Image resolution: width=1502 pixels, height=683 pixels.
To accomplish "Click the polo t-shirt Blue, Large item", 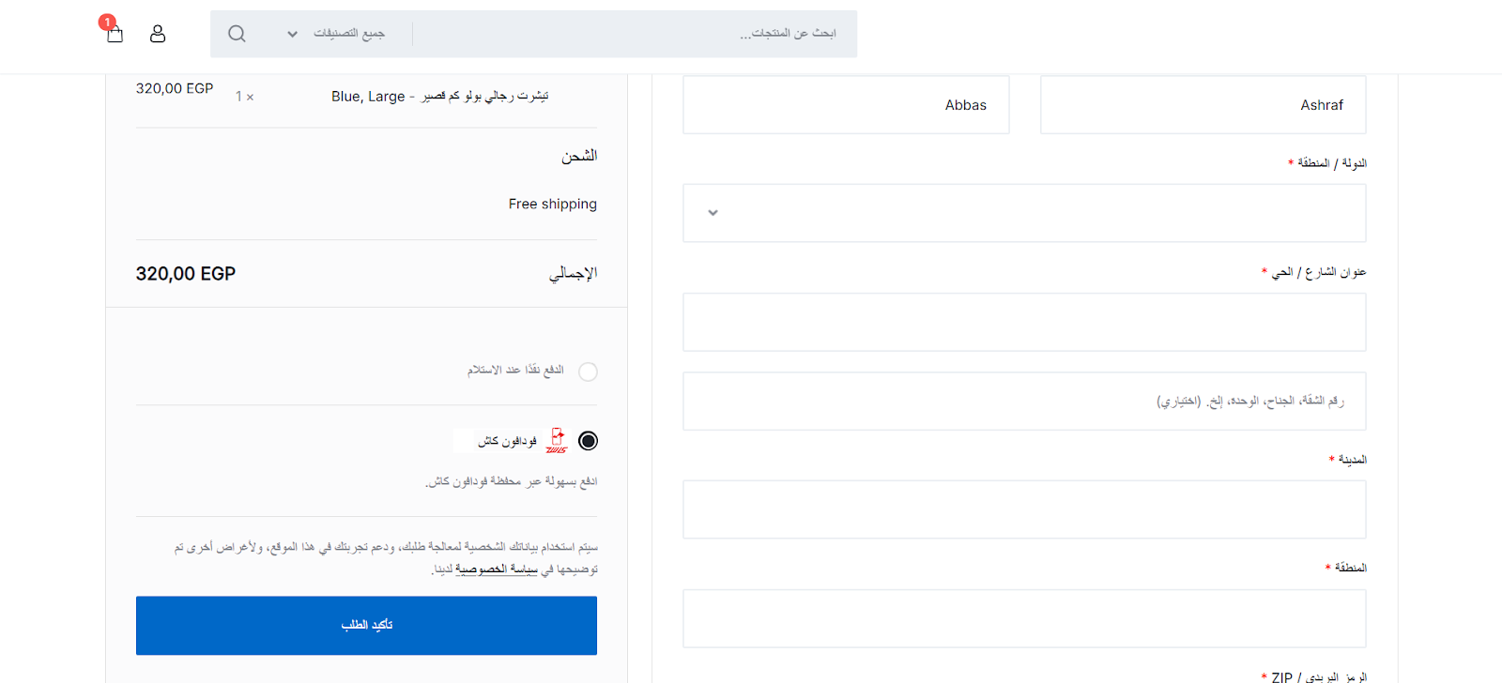I will (439, 96).
